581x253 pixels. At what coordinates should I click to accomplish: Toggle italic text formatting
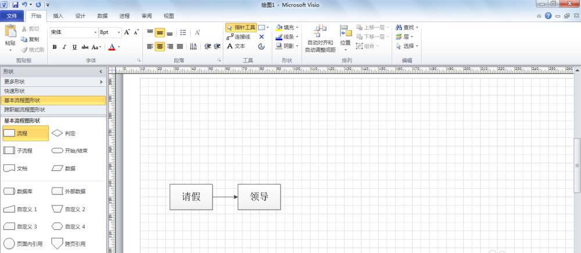(x=64, y=47)
